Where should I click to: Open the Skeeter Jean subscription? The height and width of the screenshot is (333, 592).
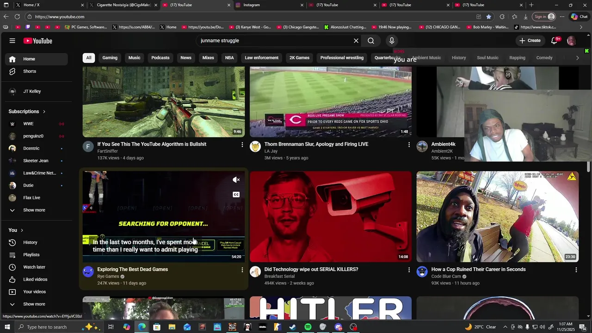tap(37, 160)
